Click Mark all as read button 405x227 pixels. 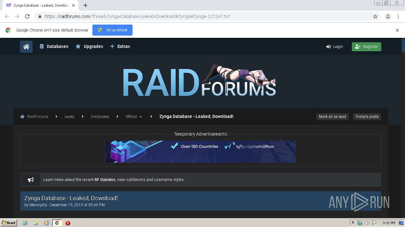click(x=332, y=117)
